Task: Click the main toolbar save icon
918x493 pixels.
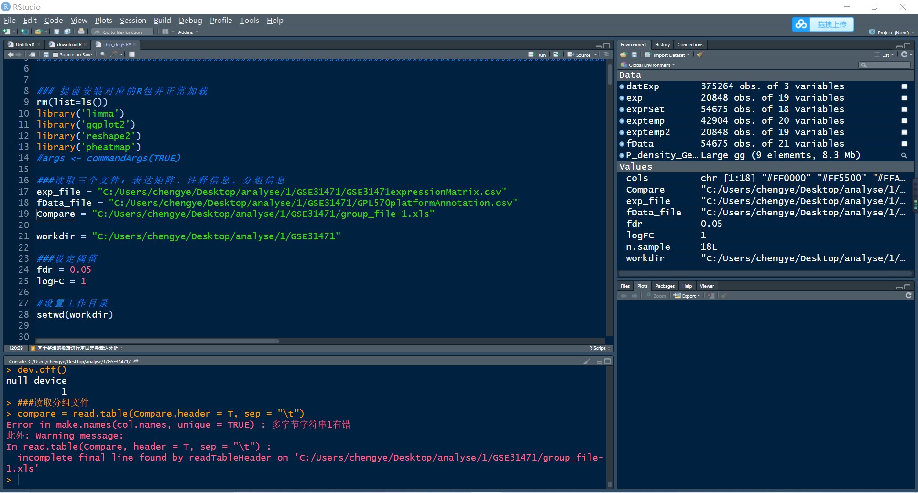Action: click(56, 32)
